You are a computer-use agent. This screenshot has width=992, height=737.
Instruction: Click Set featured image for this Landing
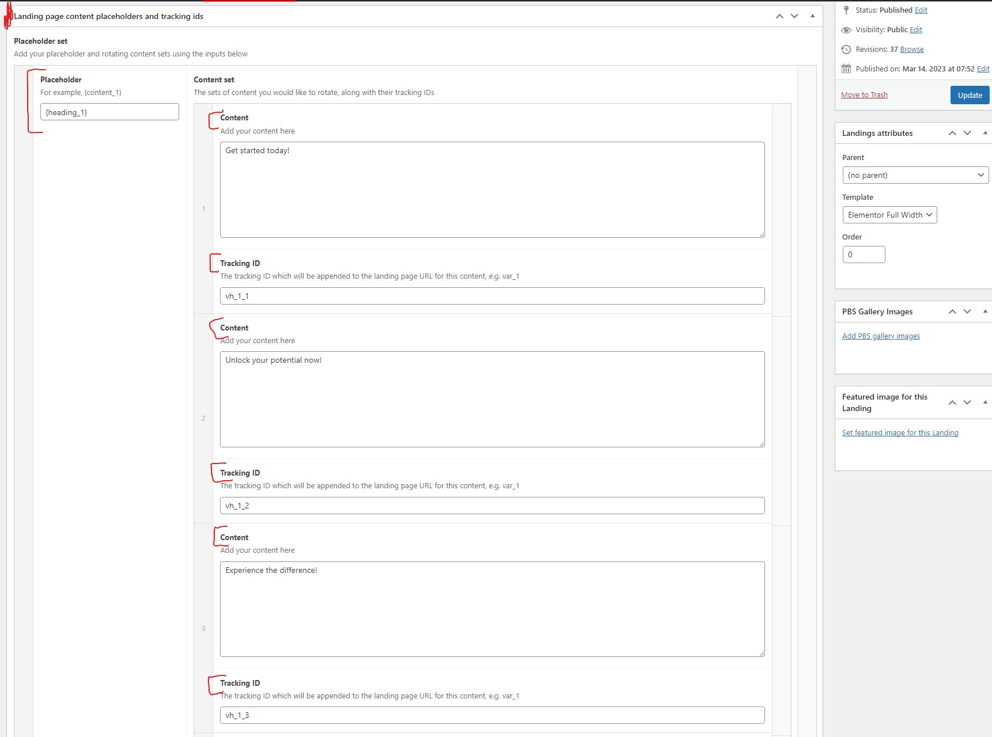click(x=900, y=433)
